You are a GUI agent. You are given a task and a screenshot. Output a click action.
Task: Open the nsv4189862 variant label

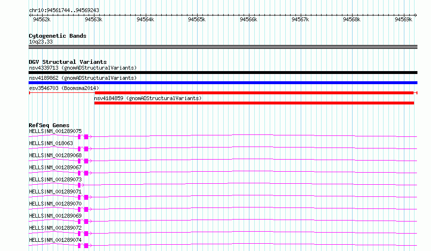coord(83,78)
